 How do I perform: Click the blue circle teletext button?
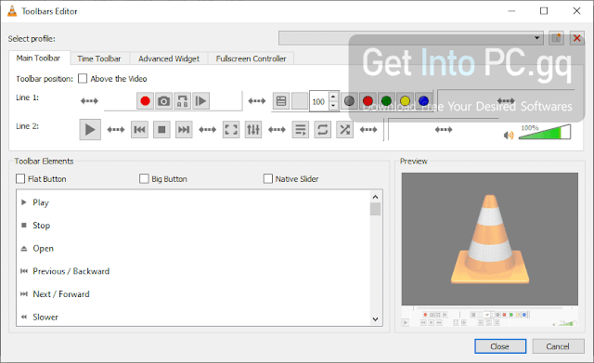(x=423, y=101)
